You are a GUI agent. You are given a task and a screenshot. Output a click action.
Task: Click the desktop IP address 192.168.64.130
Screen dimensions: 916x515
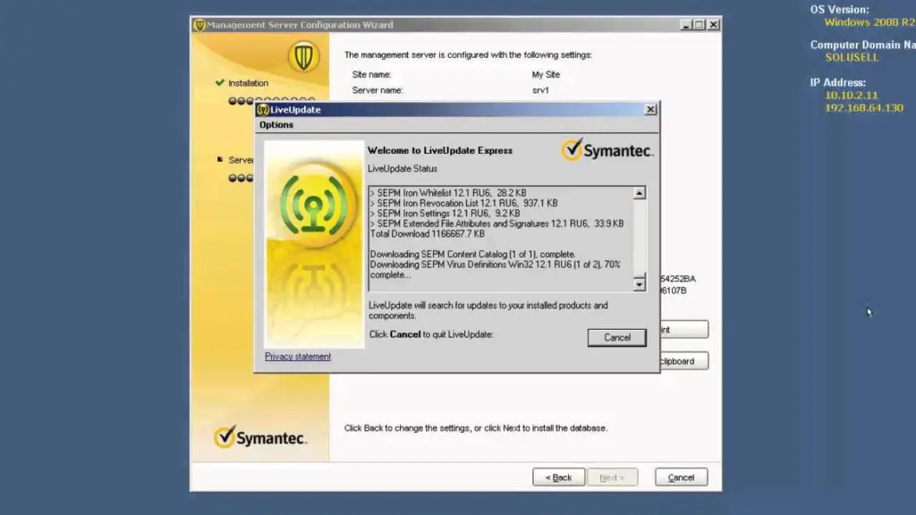pos(864,108)
